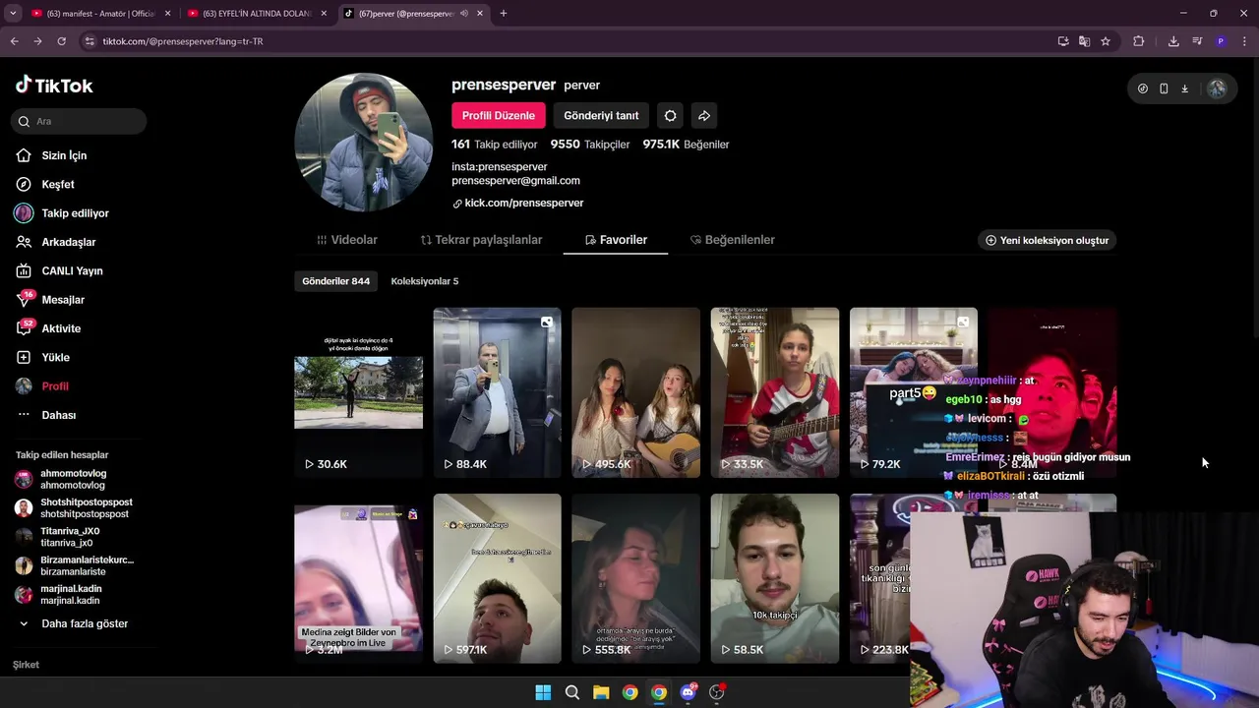Open the 33.5K electric guitar video
The width and height of the screenshot is (1259, 708).
(774, 392)
